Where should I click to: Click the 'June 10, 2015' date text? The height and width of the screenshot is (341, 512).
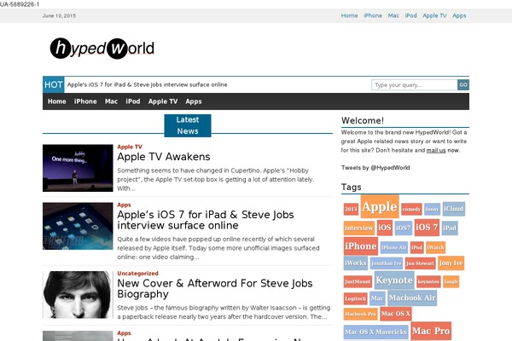tap(59, 15)
